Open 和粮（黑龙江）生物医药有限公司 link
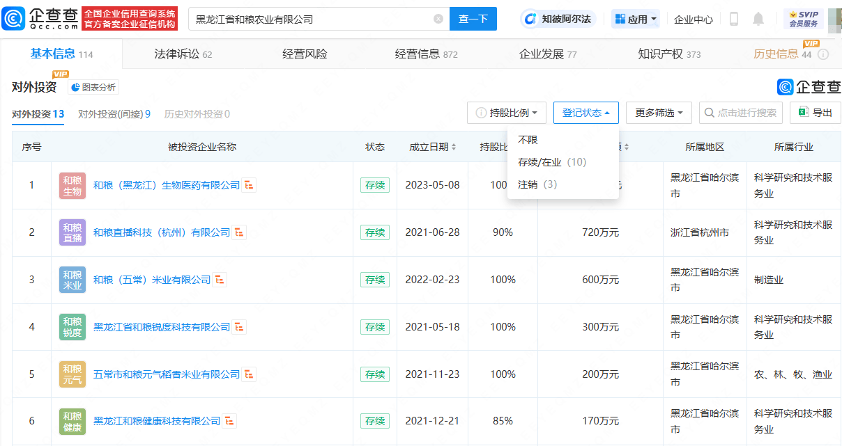The height and width of the screenshot is (446, 842). pos(167,185)
